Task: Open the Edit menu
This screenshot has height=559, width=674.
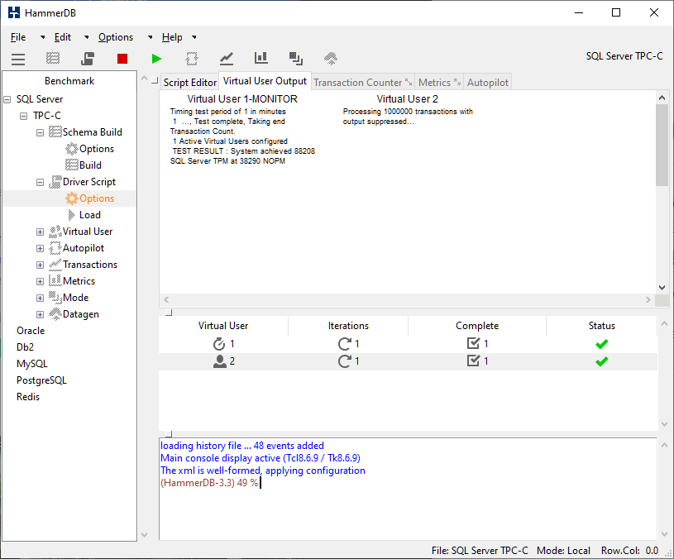Action: click(x=63, y=37)
